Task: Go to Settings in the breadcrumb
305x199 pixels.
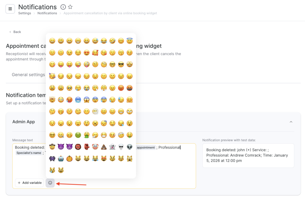Action: pos(24,13)
